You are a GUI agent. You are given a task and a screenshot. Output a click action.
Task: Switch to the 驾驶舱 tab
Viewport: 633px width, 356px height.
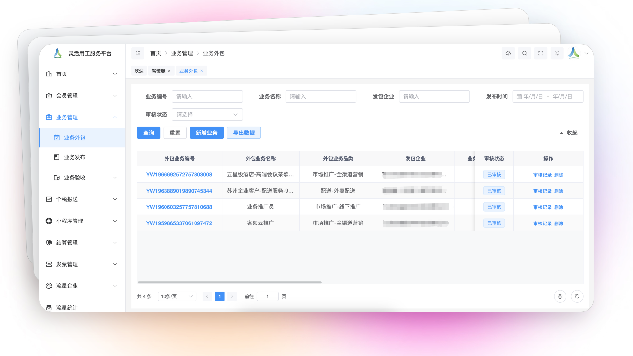coord(158,71)
